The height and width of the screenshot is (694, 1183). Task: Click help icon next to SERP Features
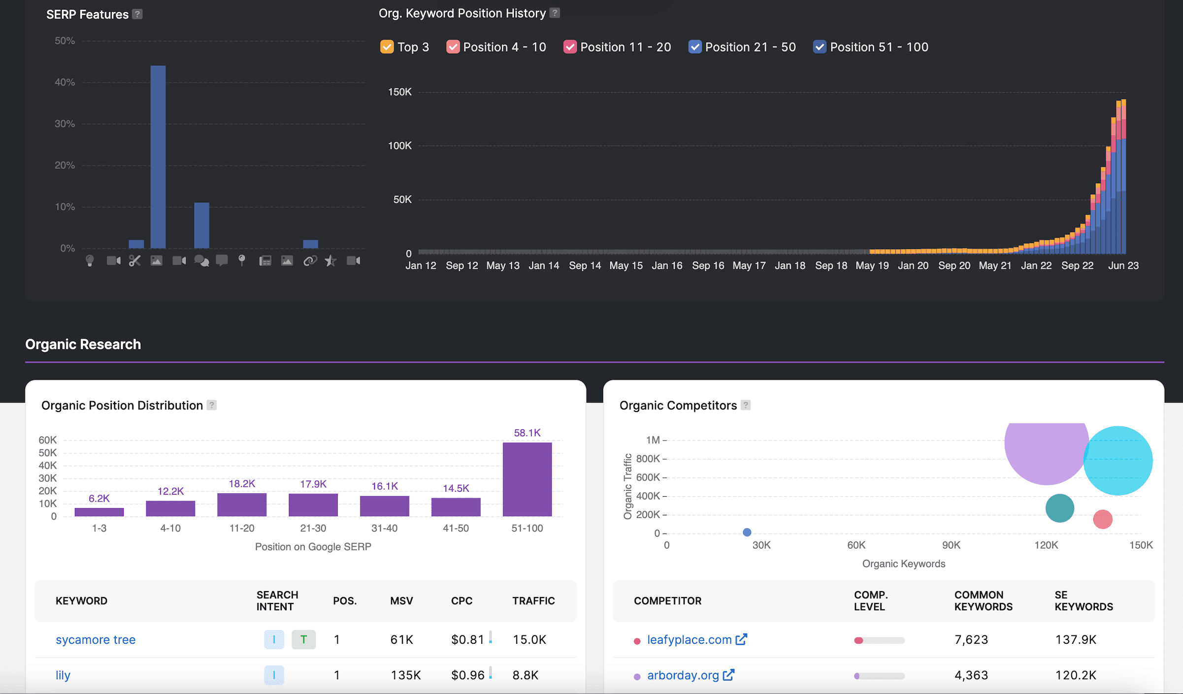click(x=138, y=14)
